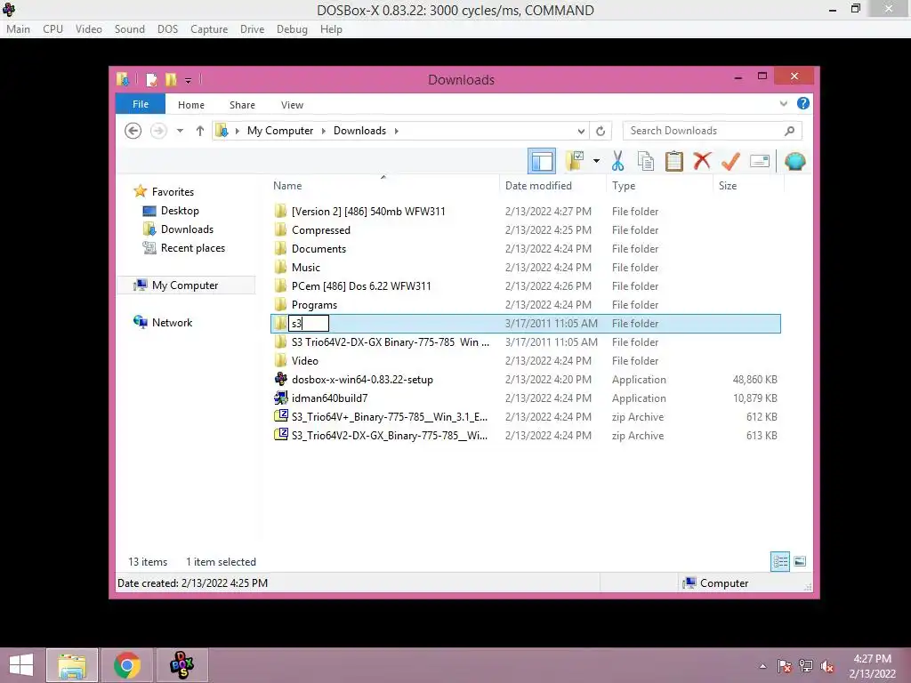Expand the chevron after Downloads in path
The width and height of the screenshot is (911, 683).
pos(396,131)
